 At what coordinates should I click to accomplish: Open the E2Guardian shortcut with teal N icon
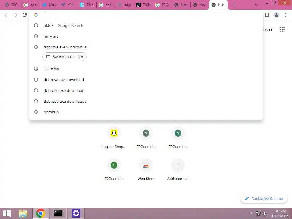pos(178,138)
